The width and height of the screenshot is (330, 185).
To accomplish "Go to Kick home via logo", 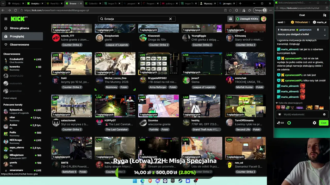I will click(x=19, y=19).
